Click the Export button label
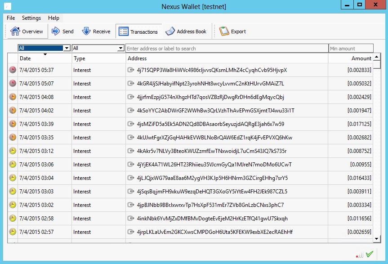 [239, 31]
